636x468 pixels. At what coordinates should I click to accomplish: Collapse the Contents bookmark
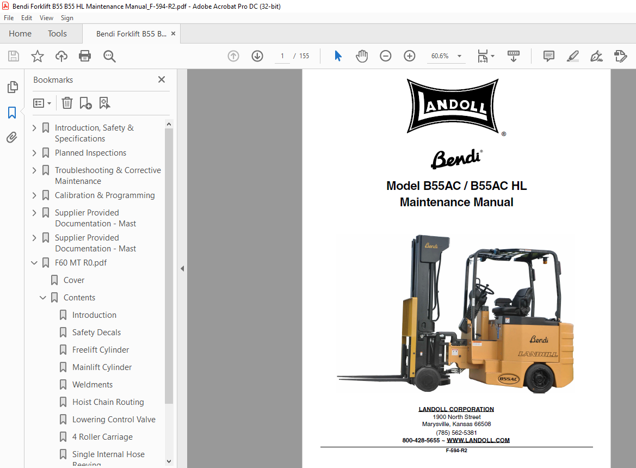tap(43, 298)
